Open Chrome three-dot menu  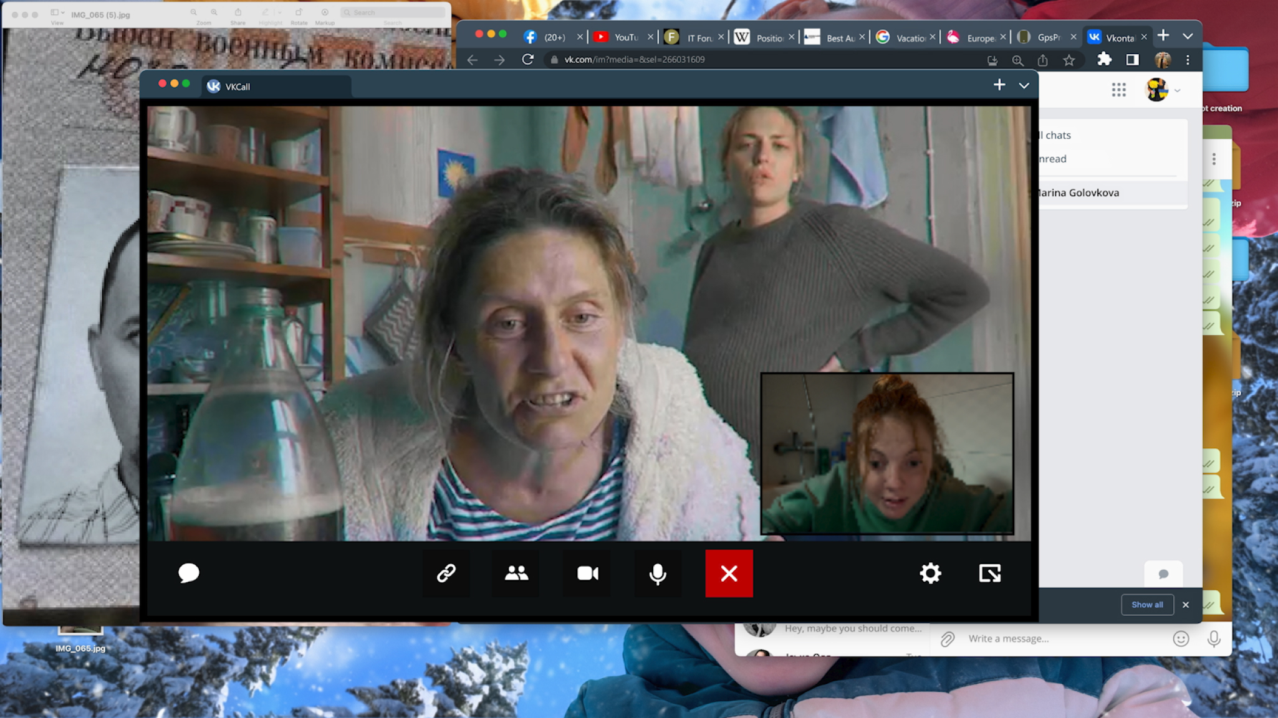tap(1188, 60)
